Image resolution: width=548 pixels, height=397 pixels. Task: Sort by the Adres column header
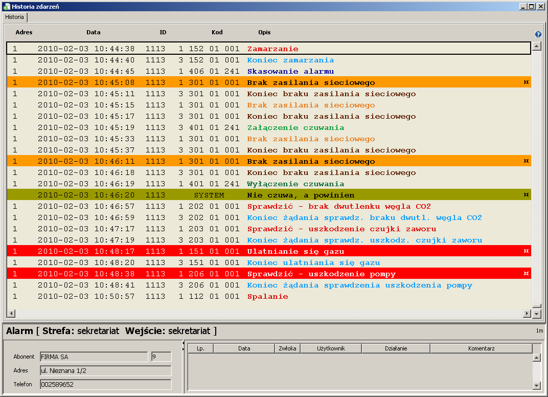24,32
